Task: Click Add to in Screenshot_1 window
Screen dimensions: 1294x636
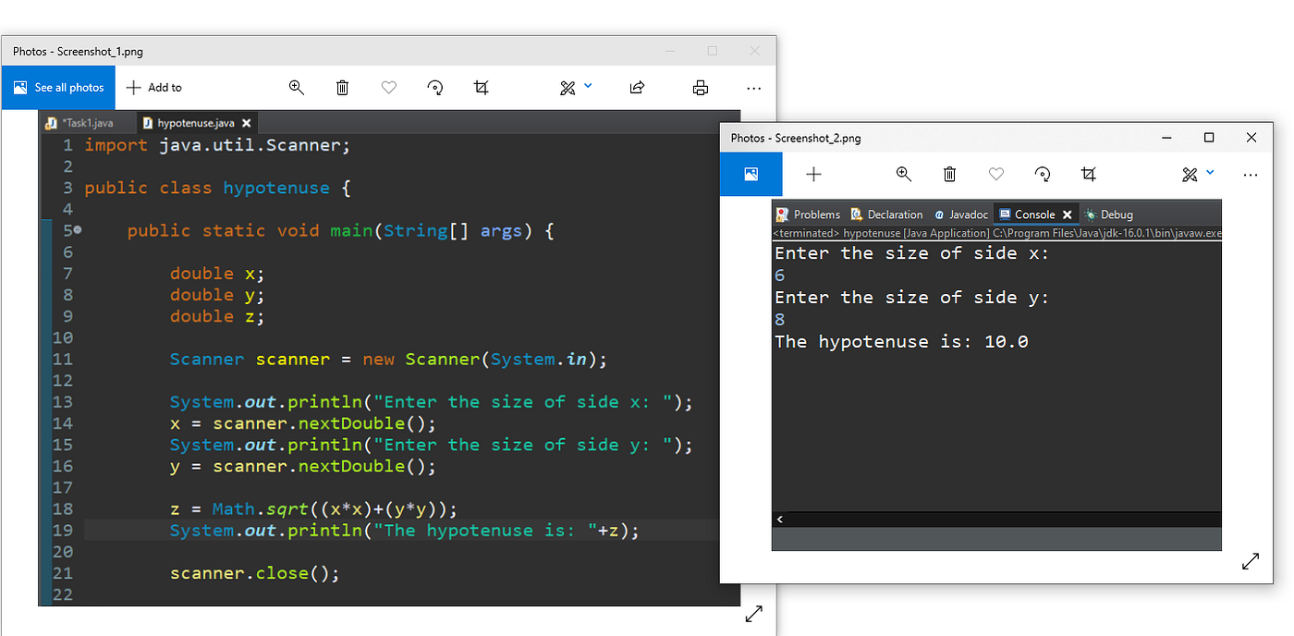Action: [x=154, y=88]
